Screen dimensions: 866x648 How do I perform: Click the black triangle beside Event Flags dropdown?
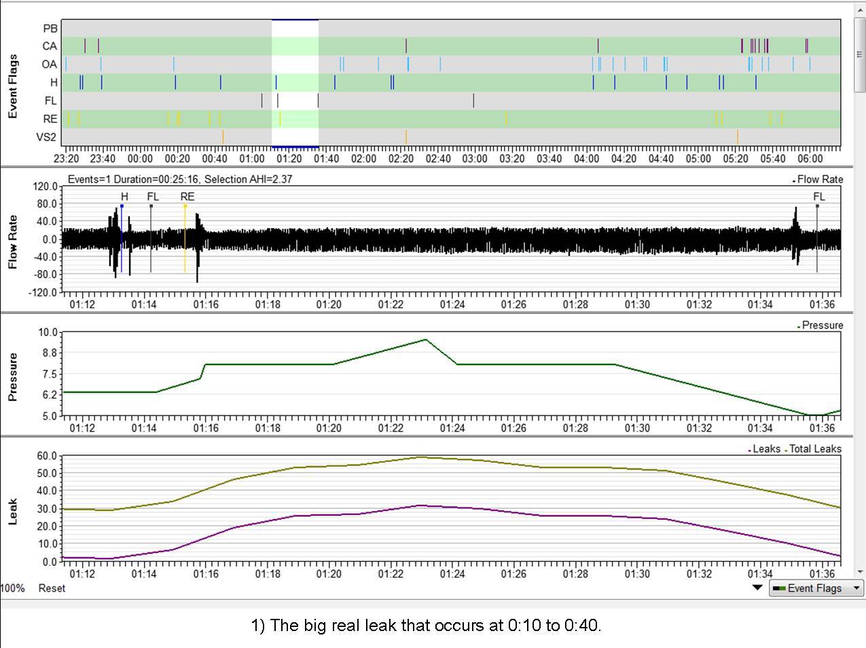[x=757, y=588]
